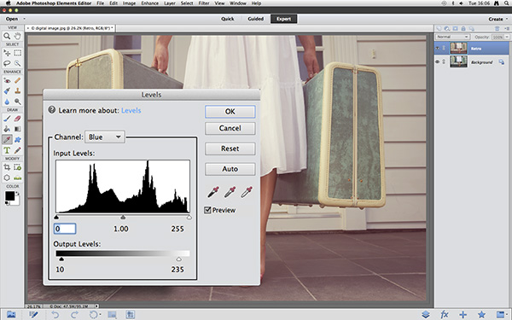Select the Move tool
This screenshot has width=512, height=320.
pyautogui.click(x=7, y=53)
